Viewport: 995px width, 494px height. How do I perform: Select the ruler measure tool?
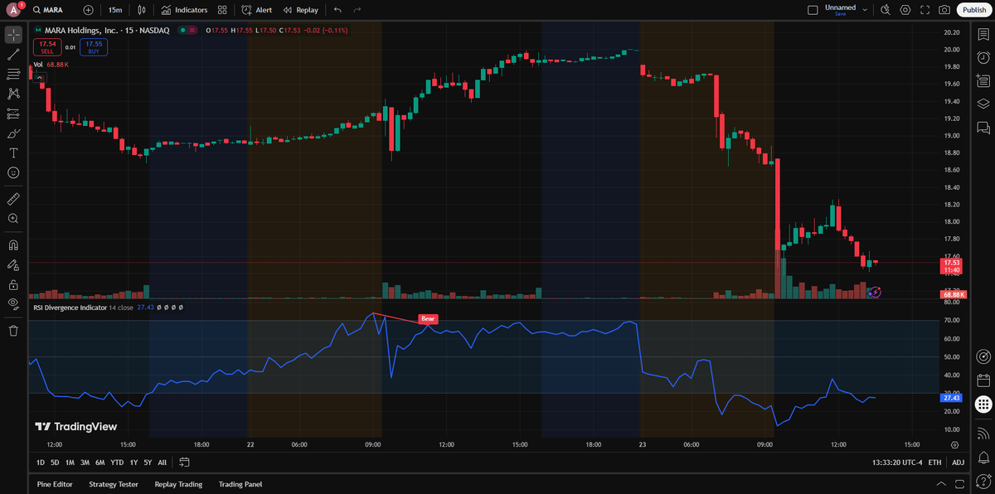click(x=13, y=199)
